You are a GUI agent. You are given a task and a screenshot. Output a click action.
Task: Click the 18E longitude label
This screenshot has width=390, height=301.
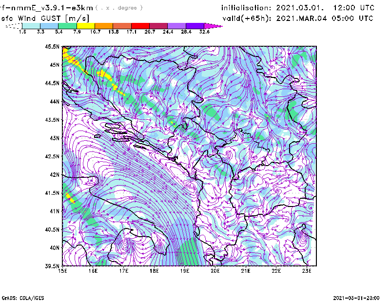coord(154,271)
